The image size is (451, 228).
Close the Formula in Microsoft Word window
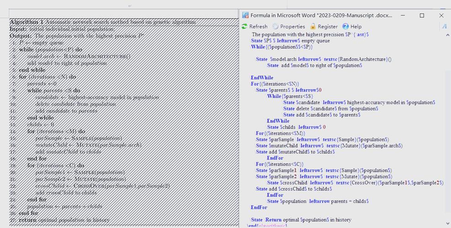pos(441,15)
